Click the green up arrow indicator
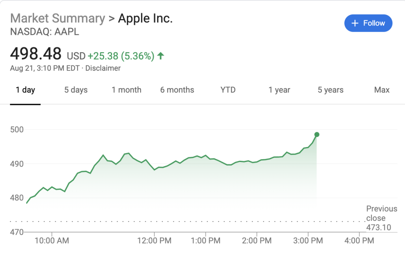This screenshot has width=405, height=254. [161, 56]
